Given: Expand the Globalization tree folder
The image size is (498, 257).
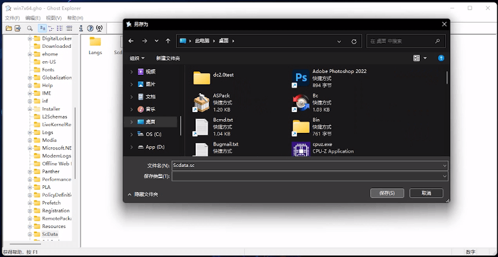Looking at the screenshot, I should pyautogui.click(x=30, y=77).
